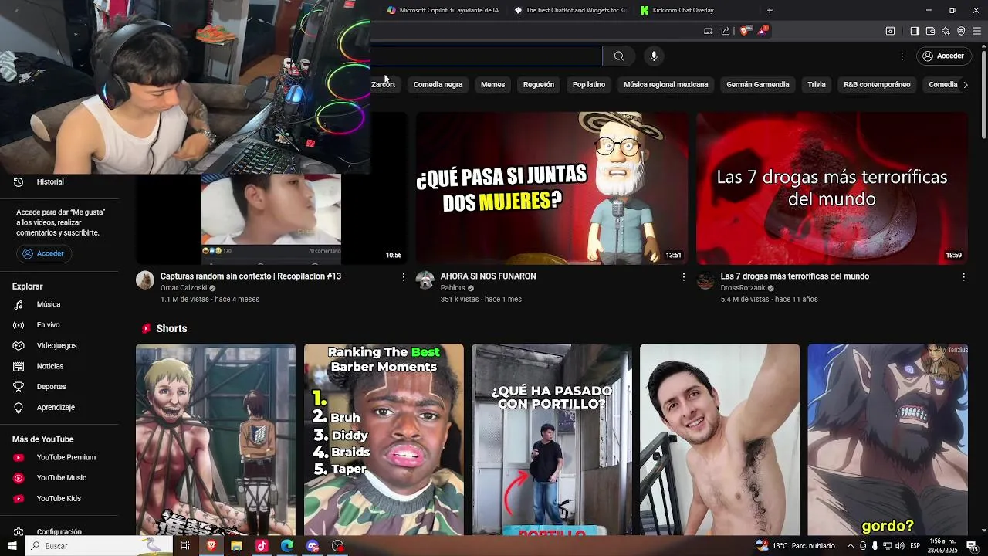Open options menu for Las 7 drogas video
Viewport: 988px width, 556px height.
click(963, 276)
